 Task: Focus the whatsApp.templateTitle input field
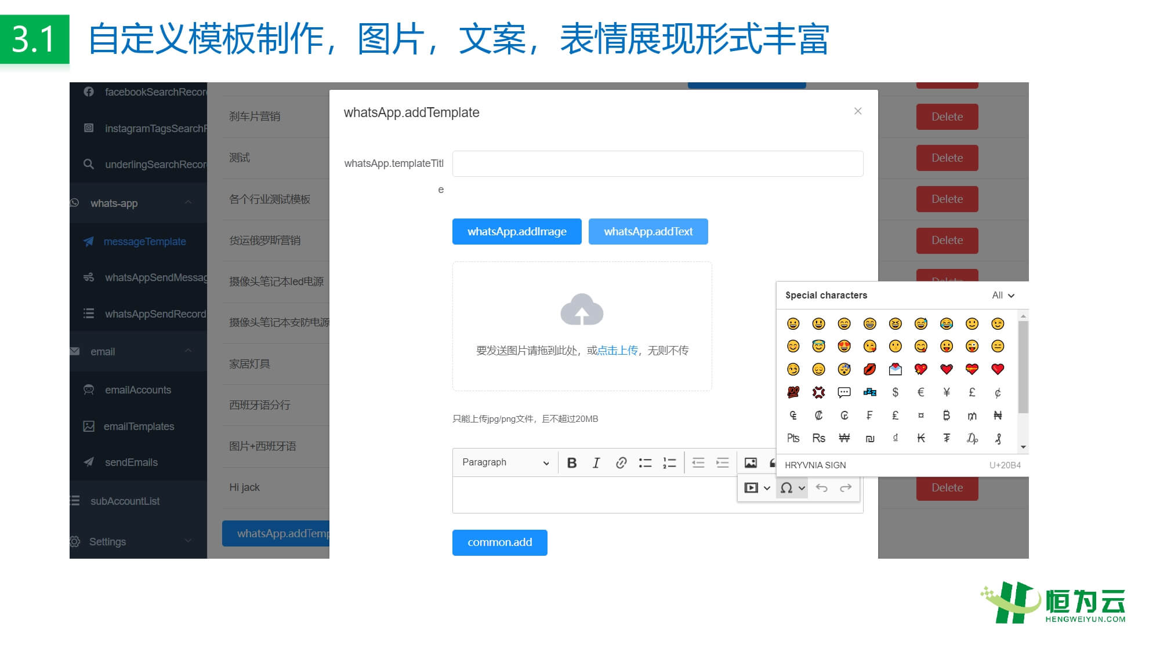tap(658, 163)
